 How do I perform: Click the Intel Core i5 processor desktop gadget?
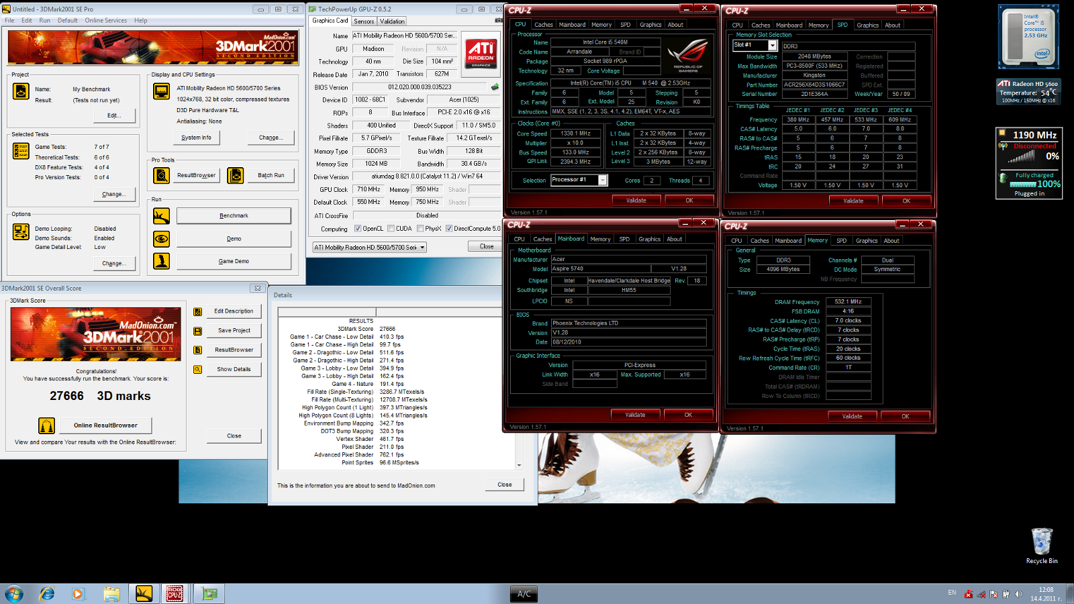1028,37
